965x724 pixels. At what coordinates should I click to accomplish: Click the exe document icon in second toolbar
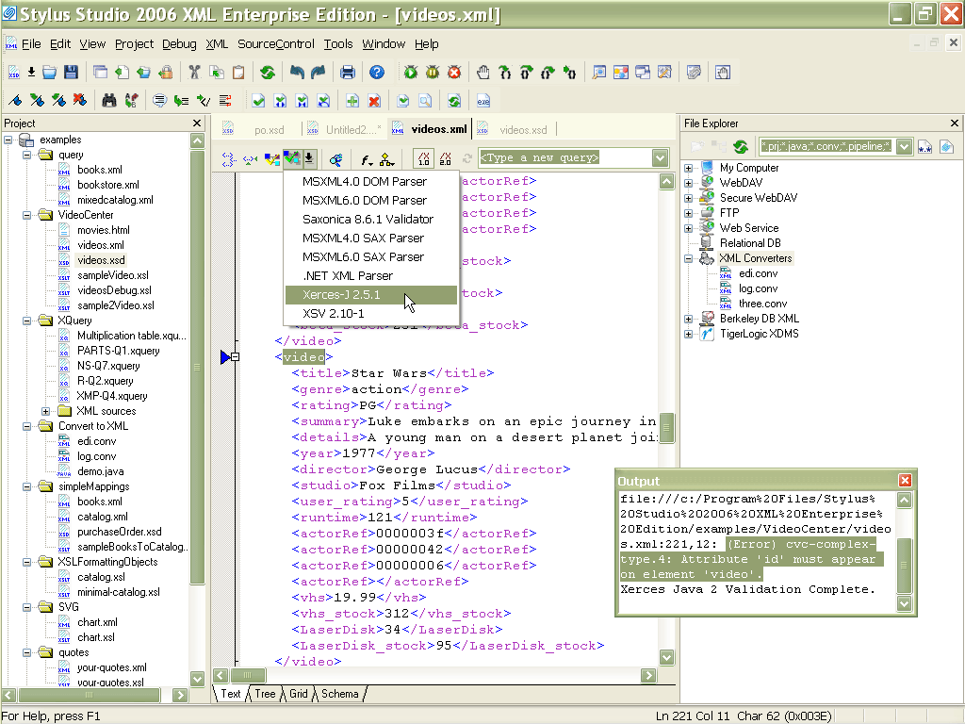(x=483, y=100)
